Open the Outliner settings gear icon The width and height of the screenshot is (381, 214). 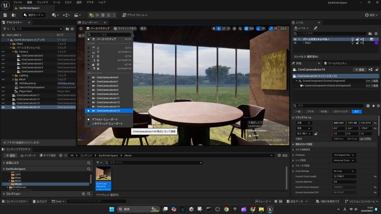point(72,29)
